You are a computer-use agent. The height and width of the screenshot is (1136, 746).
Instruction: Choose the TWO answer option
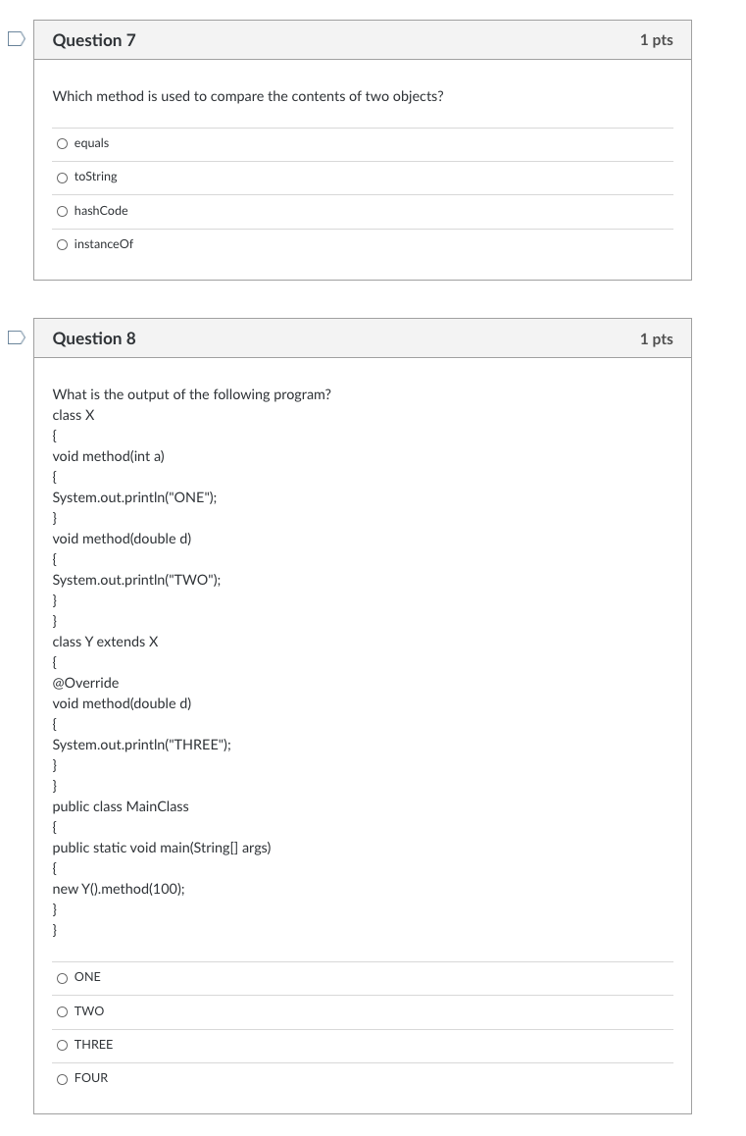tap(63, 1010)
